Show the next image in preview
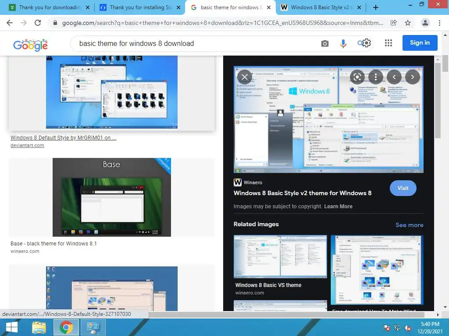Screen dimensions: 449x336 pos(412,77)
